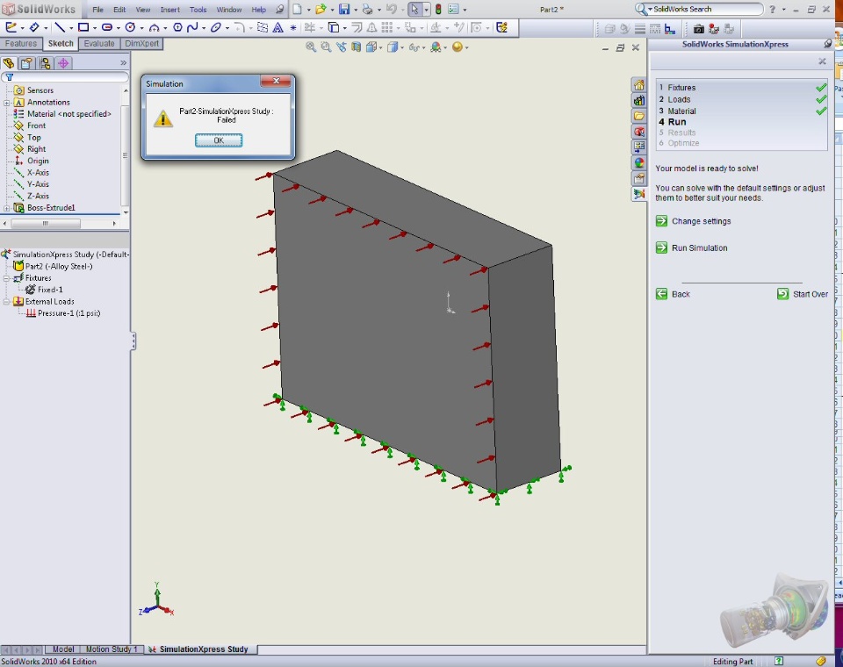Select the Rectangle sketch tool
The height and width of the screenshot is (667, 843).
point(83,27)
